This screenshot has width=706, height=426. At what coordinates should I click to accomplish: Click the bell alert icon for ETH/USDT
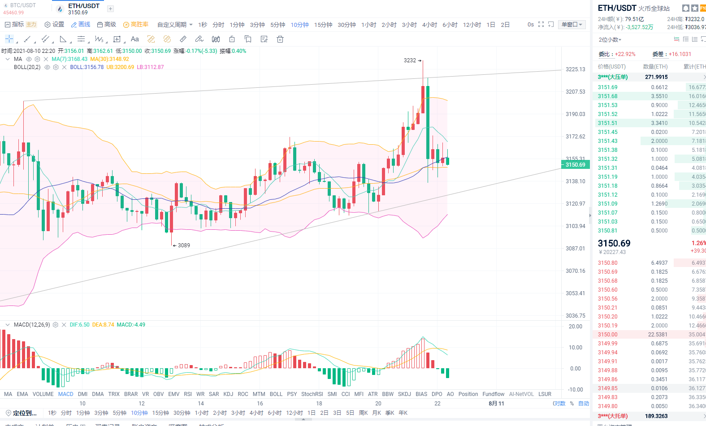[x=686, y=8]
